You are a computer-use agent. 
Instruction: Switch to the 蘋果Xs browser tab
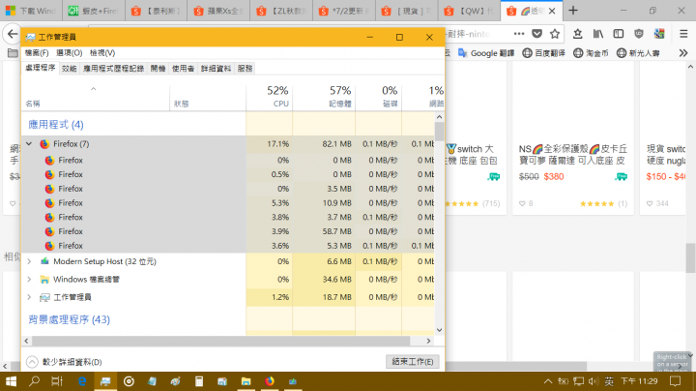(217, 11)
